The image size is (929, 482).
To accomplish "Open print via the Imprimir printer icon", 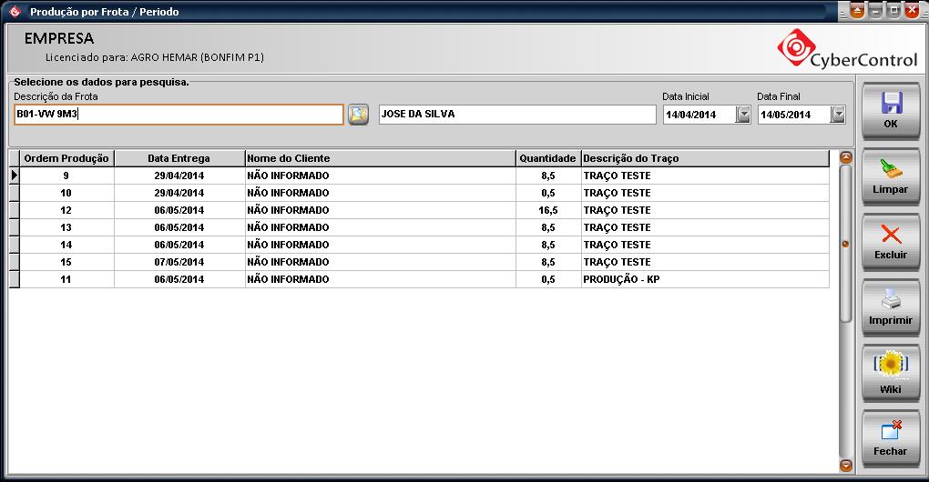I will (890, 300).
